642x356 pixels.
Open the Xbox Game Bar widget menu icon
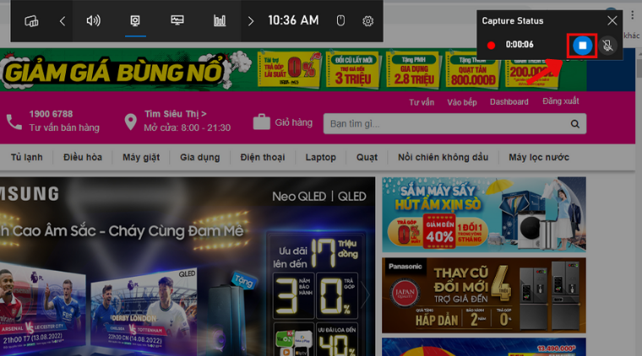[31, 21]
